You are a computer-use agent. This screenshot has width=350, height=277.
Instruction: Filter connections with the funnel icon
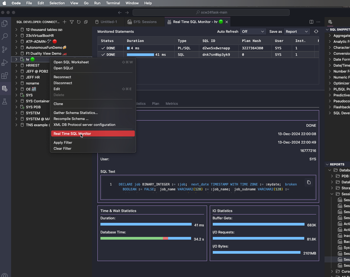(x=72, y=22)
